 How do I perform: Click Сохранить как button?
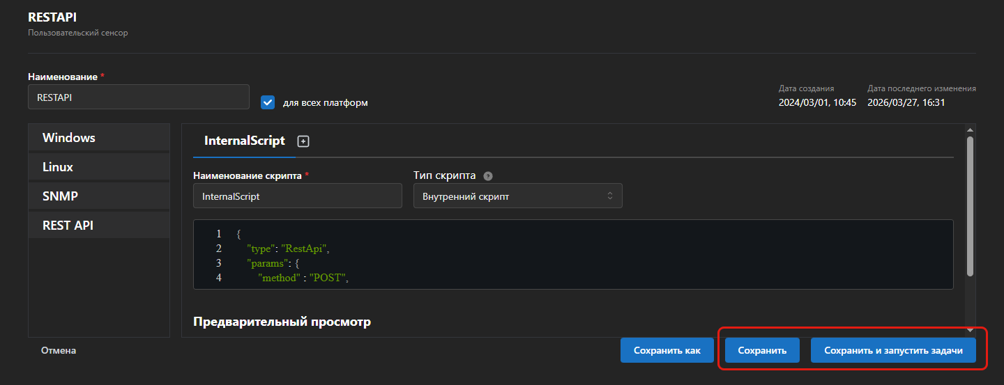(x=667, y=351)
